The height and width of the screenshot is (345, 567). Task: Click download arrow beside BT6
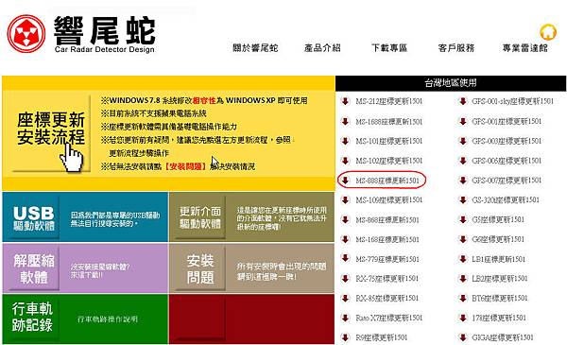pyautogui.click(x=462, y=298)
